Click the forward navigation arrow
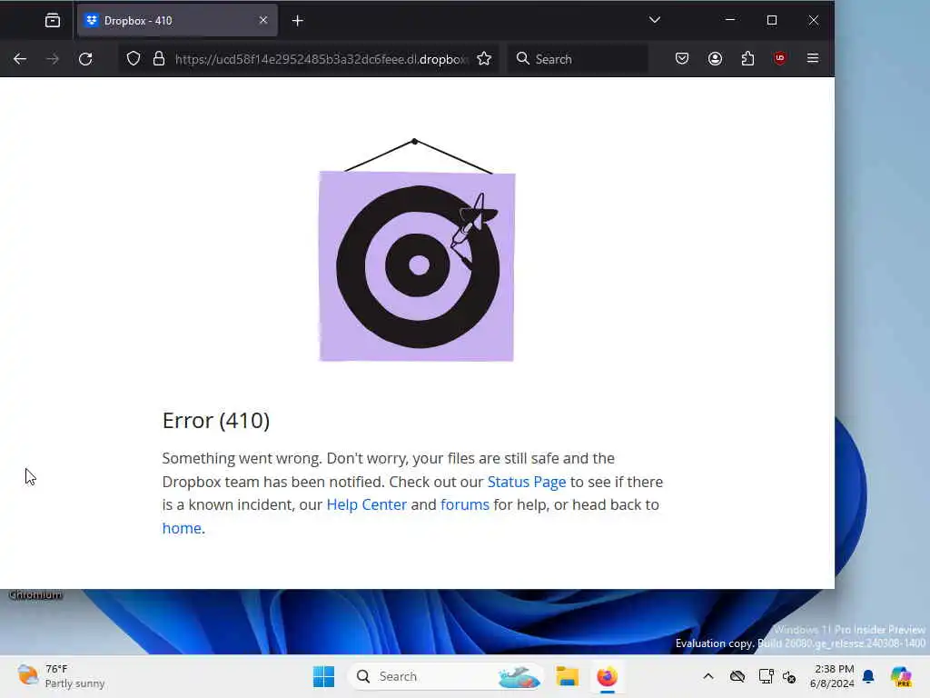The height and width of the screenshot is (698, 930). click(53, 59)
